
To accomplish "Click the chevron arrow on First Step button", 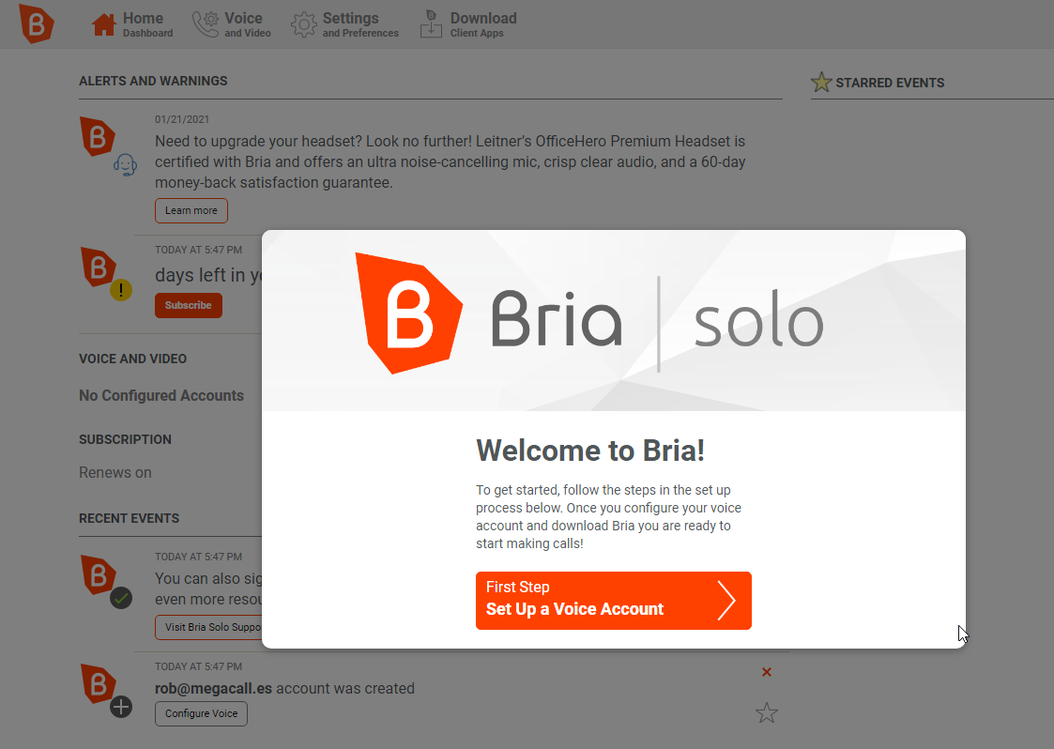I will click(726, 601).
